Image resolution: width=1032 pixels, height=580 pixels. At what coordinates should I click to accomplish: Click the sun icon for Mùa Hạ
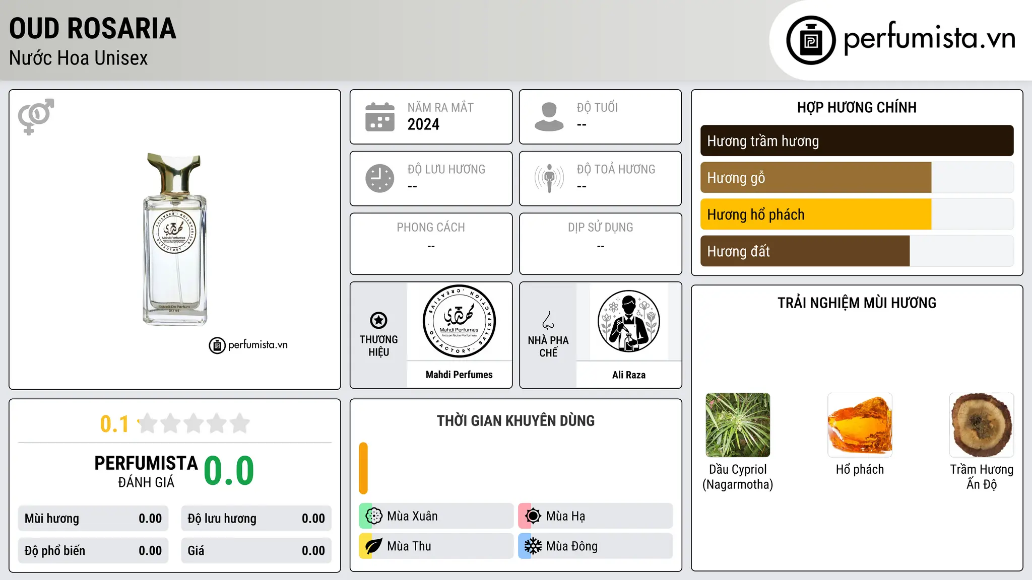tap(533, 516)
